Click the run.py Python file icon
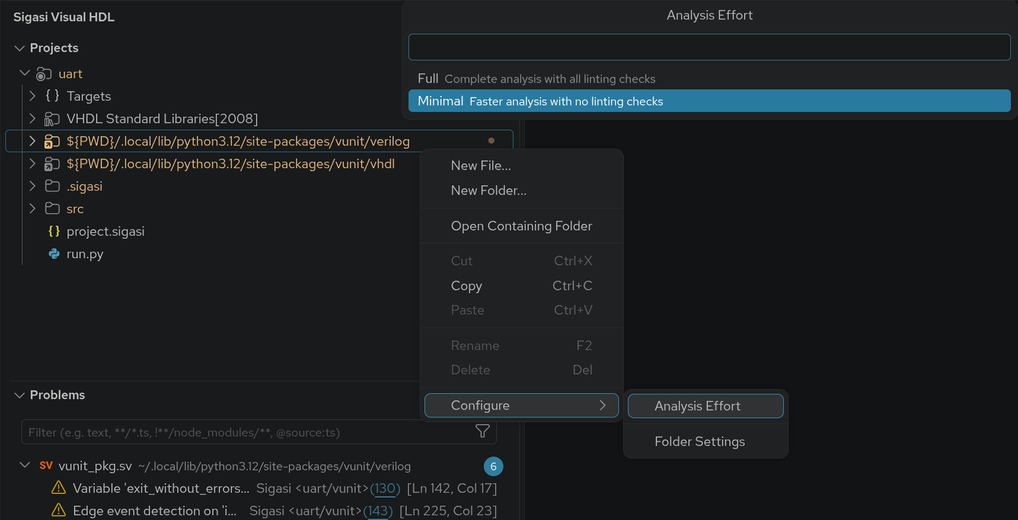The width and height of the screenshot is (1018, 520). (54, 254)
